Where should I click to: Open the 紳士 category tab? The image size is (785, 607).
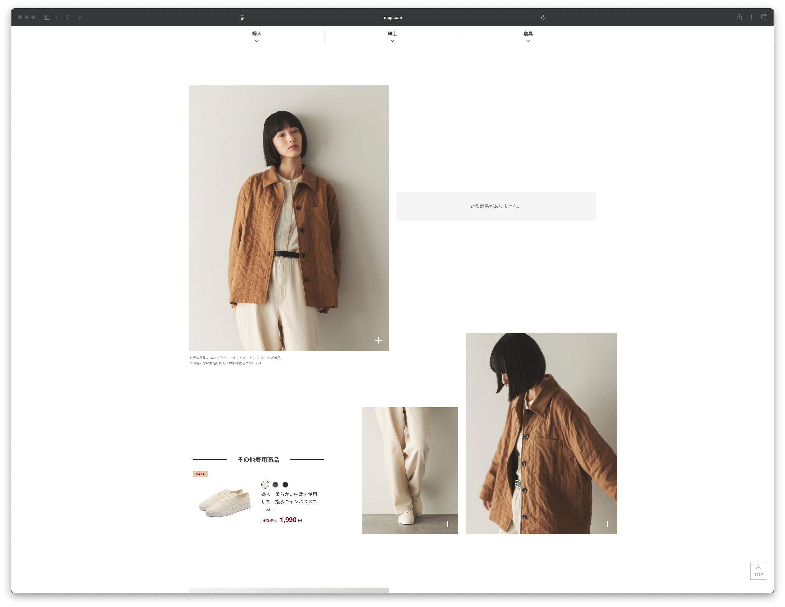tap(392, 36)
